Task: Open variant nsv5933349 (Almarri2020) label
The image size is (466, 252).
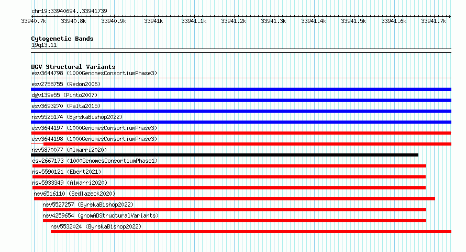Action: point(70,183)
